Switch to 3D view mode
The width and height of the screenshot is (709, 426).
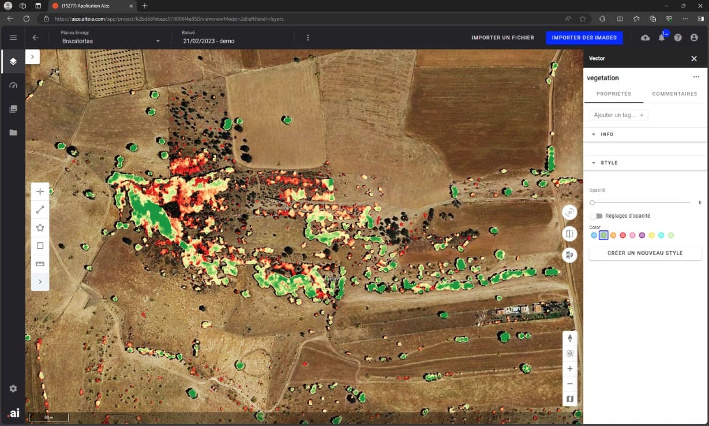[x=569, y=212]
